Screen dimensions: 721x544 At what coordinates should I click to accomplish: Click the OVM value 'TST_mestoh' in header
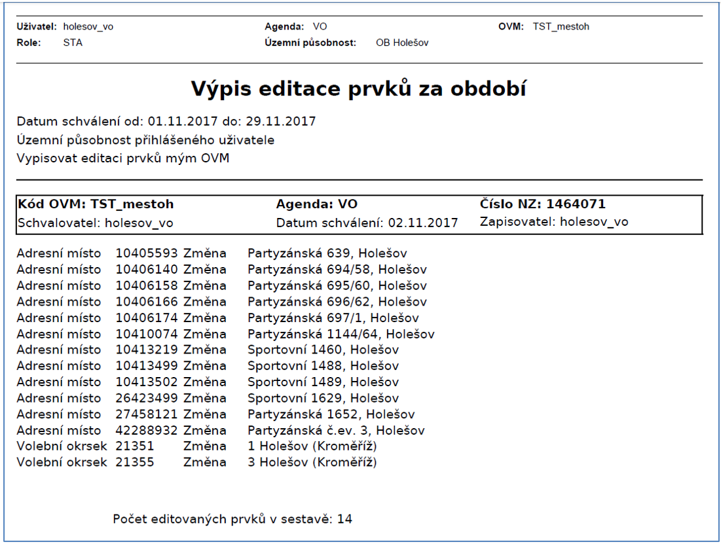pyautogui.click(x=561, y=27)
